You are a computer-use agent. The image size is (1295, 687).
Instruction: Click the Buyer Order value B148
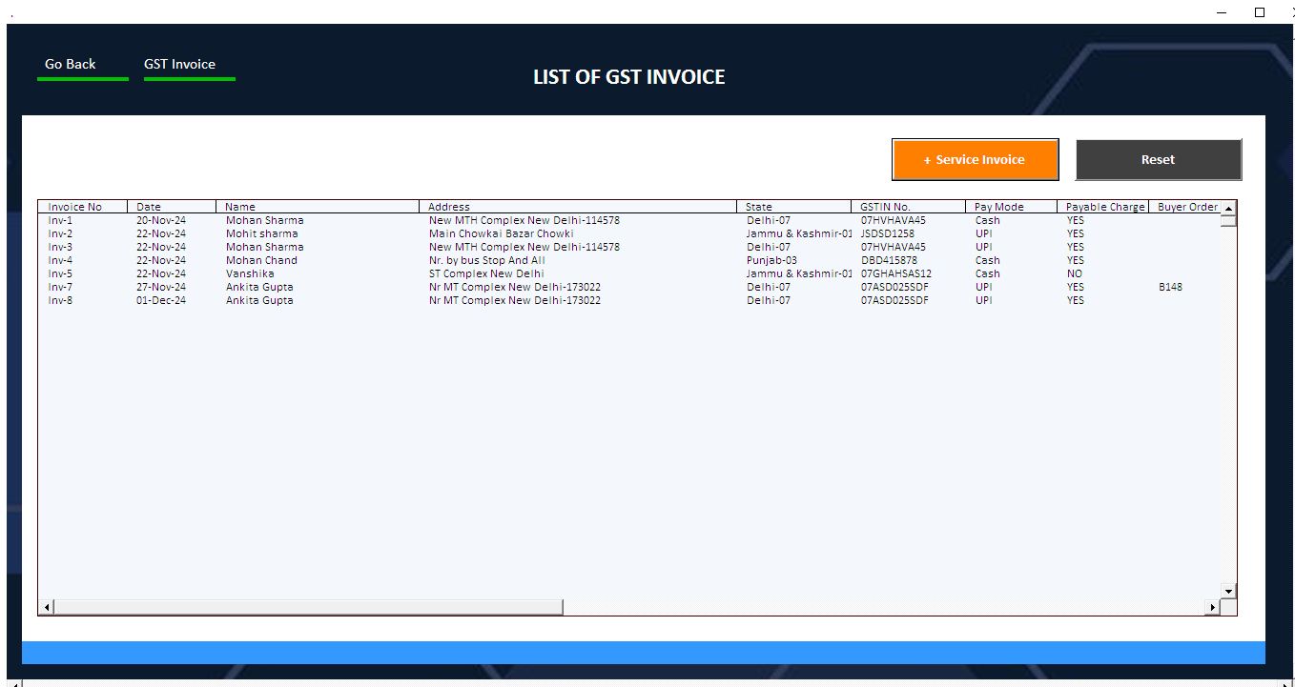click(x=1170, y=287)
